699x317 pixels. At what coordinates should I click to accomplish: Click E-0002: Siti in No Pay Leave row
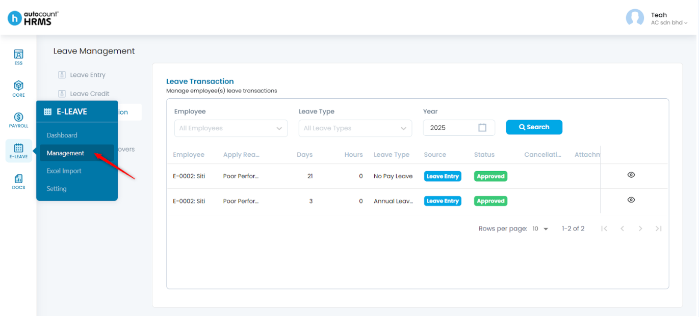[189, 176]
